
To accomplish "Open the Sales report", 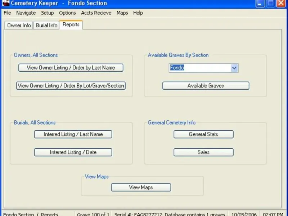I will (x=203, y=152).
